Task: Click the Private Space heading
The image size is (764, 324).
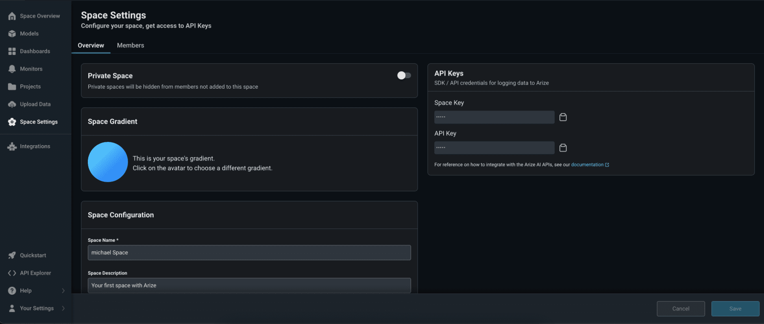Action: pos(110,76)
